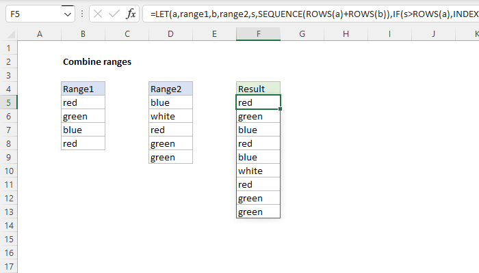Select row 16 header

[8, 253]
